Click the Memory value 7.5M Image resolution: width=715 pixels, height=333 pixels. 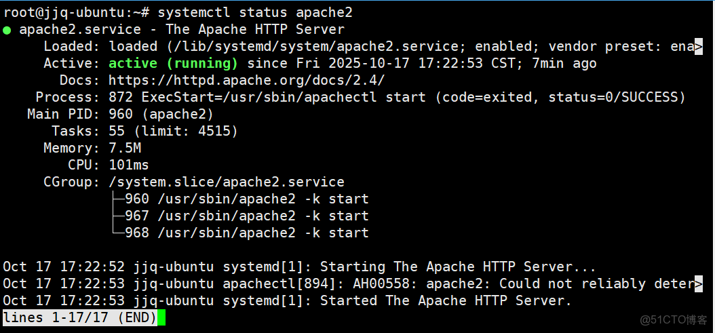click(125, 148)
